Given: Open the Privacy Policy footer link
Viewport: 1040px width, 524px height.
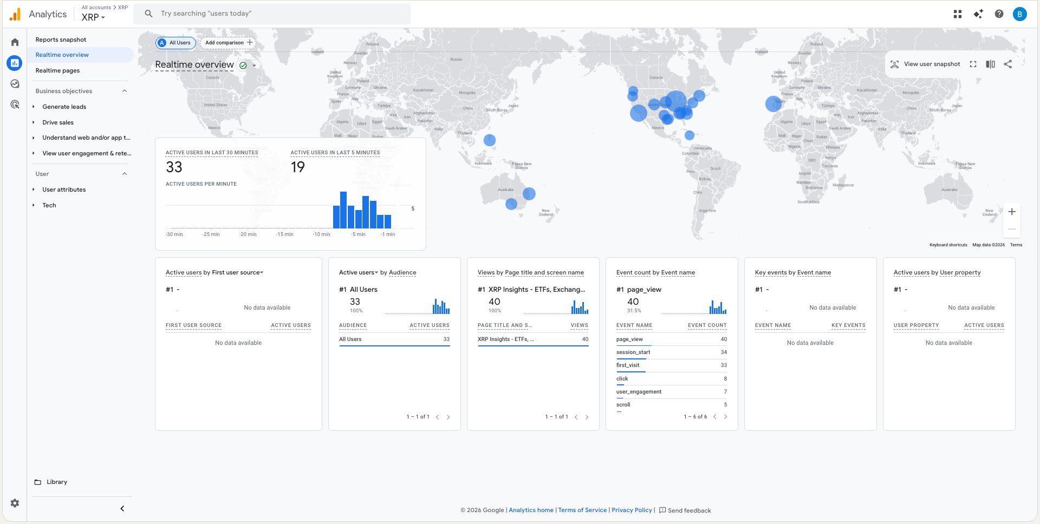Looking at the screenshot, I should 632,510.
